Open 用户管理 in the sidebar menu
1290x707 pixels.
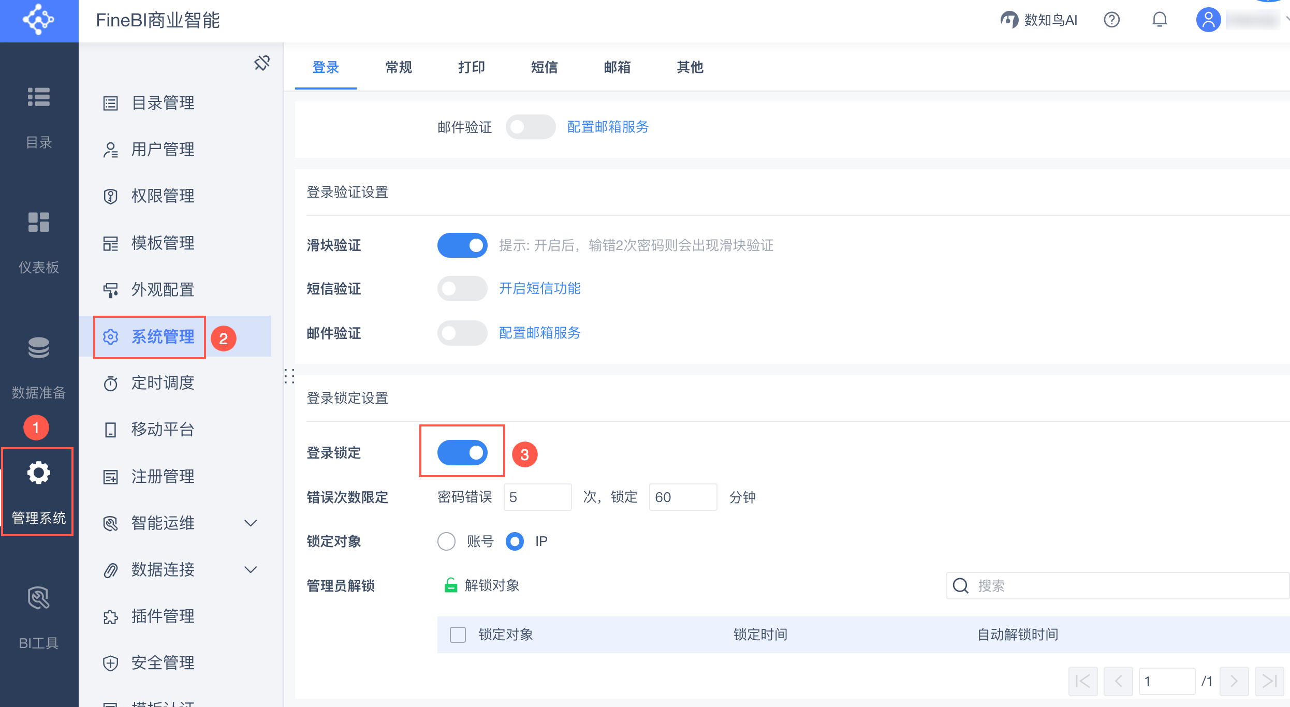[163, 150]
